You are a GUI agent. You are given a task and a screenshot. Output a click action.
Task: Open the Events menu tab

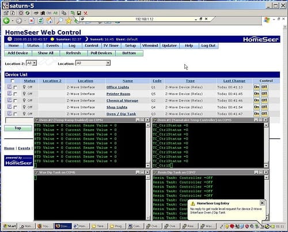tap(52, 46)
